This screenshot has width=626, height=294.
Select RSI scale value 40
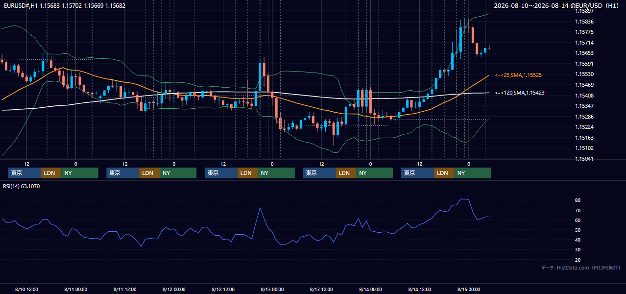(578, 240)
